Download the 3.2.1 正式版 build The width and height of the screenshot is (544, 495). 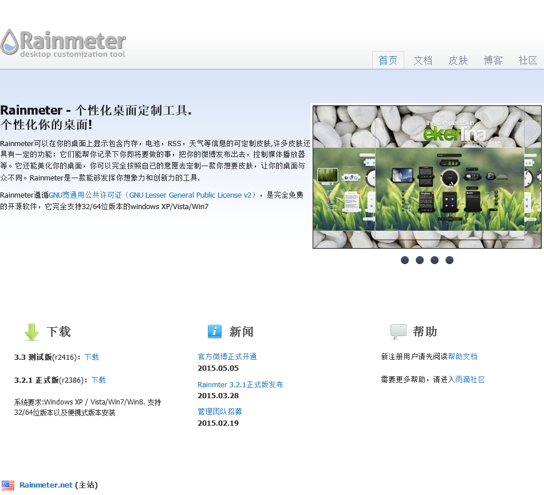(98, 380)
